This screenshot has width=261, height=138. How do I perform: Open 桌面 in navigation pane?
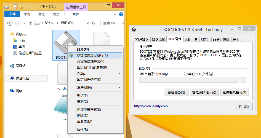(x=22, y=47)
